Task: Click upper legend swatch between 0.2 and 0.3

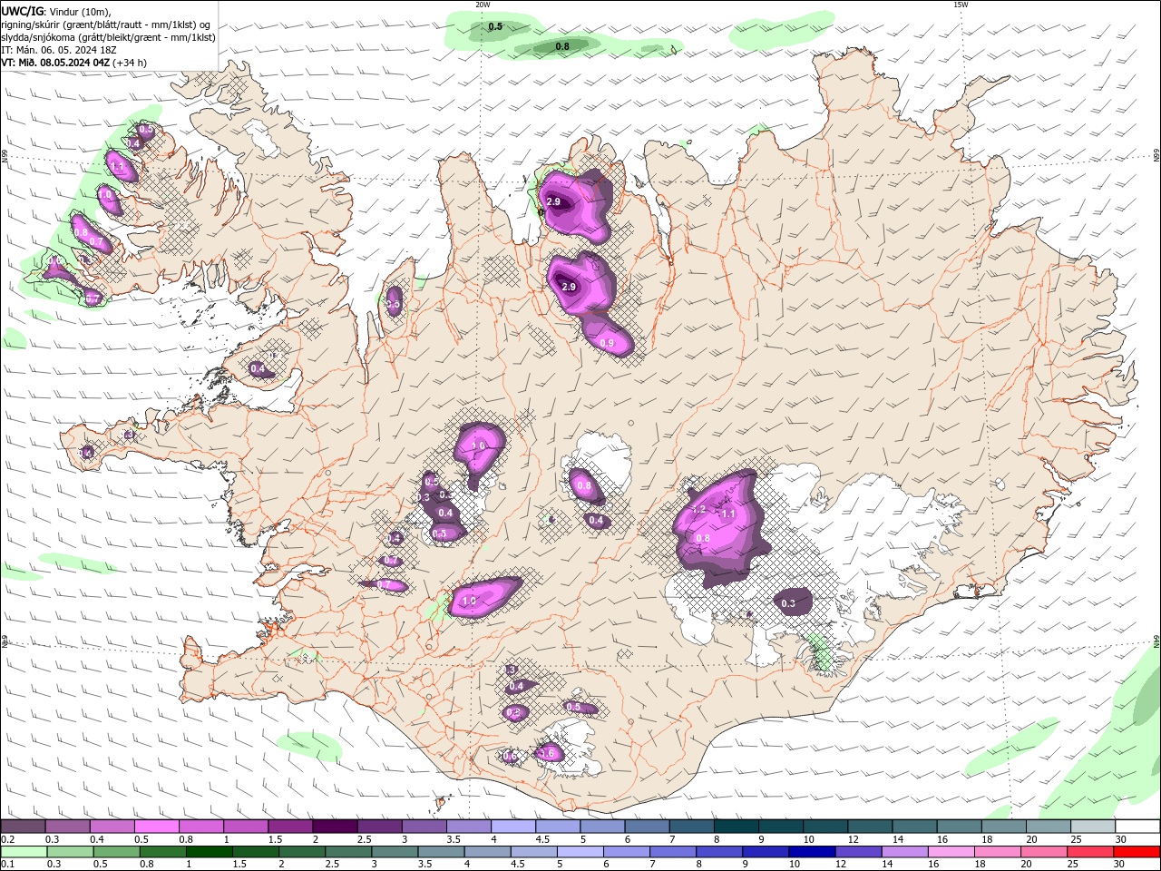Action: click(x=23, y=827)
